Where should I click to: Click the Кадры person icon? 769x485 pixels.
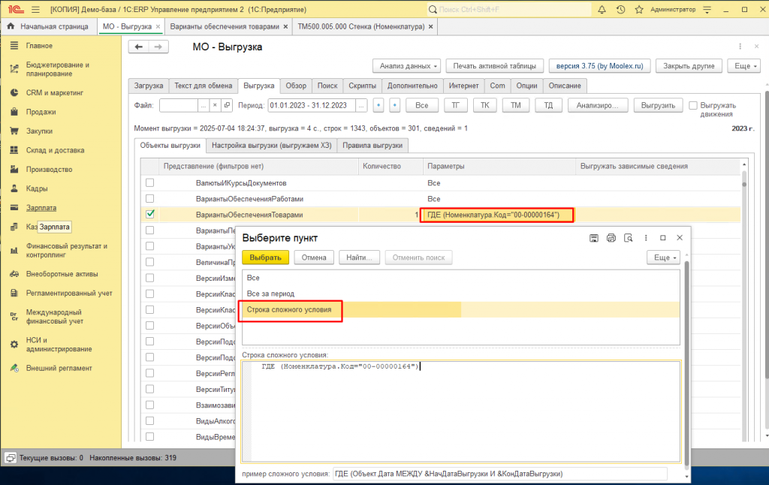(x=14, y=188)
